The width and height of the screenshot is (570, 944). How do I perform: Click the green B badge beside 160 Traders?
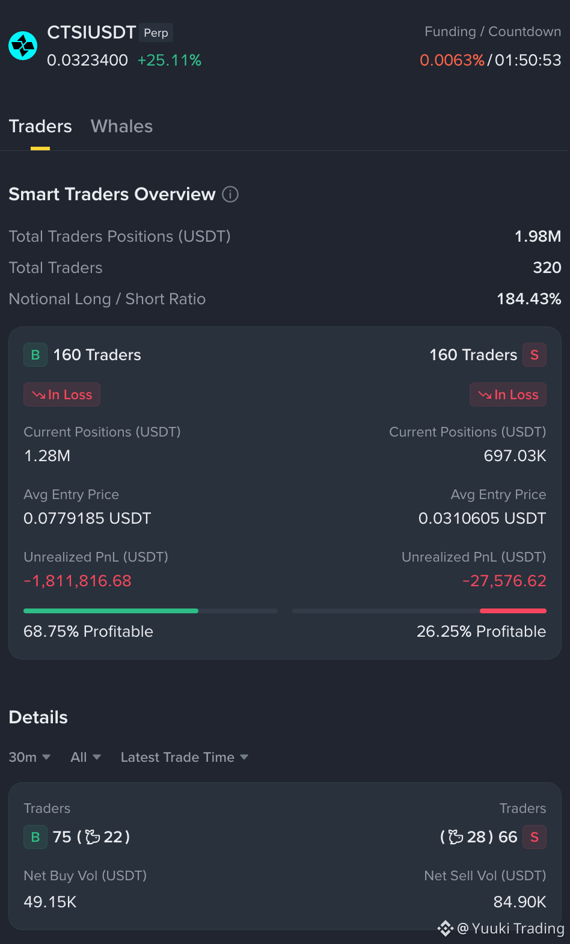(x=35, y=355)
